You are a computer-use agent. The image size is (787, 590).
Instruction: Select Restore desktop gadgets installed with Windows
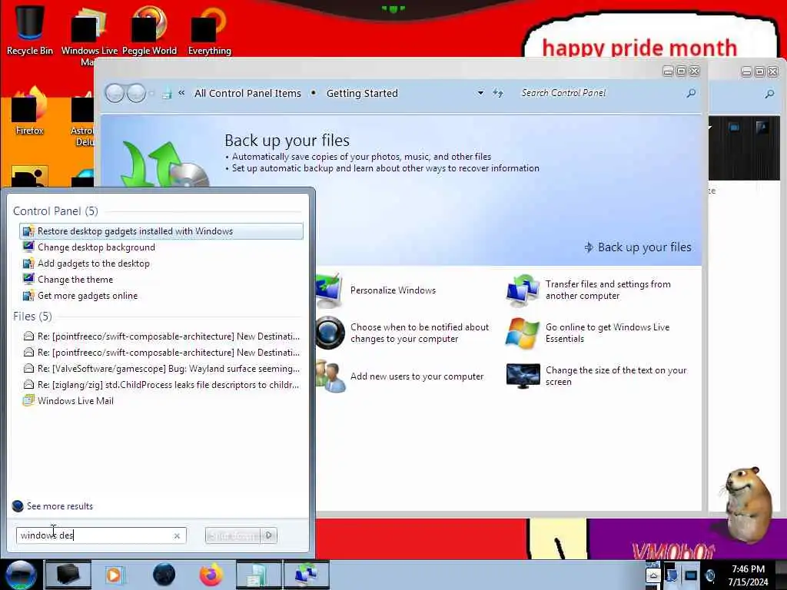click(161, 231)
